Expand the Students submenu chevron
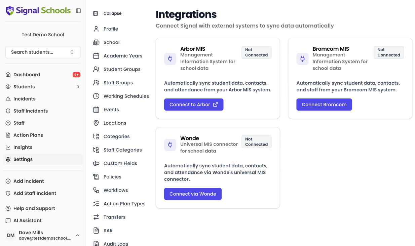The width and height of the screenshot is (415, 246). [78, 87]
